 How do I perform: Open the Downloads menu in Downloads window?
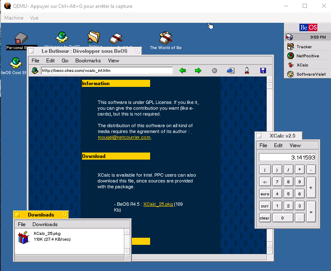[45, 224]
